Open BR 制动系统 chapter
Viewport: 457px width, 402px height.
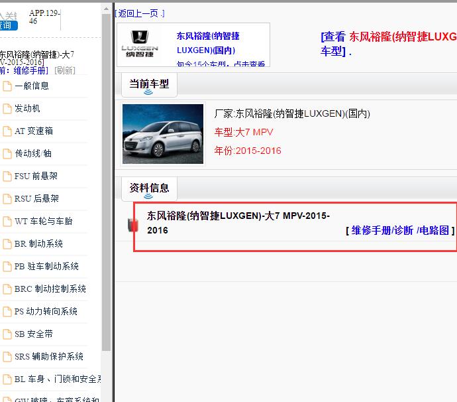(x=39, y=243)
